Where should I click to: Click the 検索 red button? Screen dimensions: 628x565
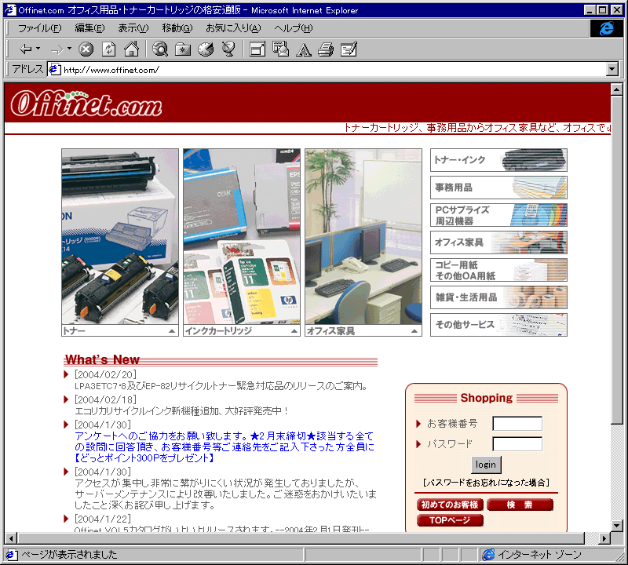(x=520, y=505)
